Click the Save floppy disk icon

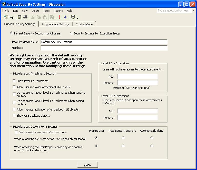(19, 17)
